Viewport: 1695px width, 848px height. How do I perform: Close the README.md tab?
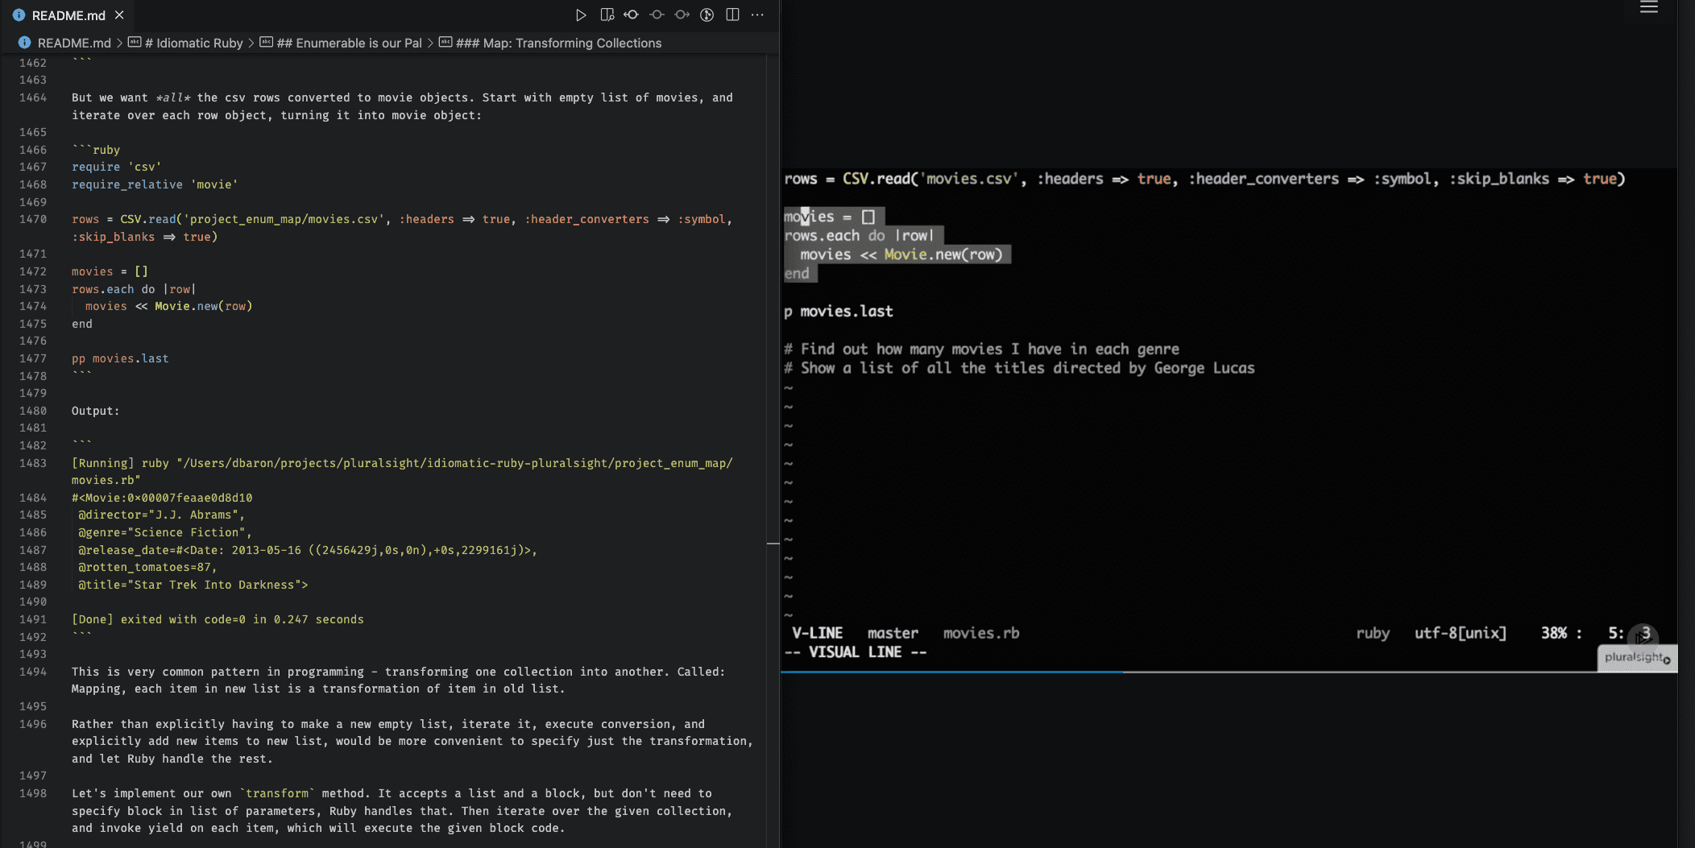pos(119,15)
